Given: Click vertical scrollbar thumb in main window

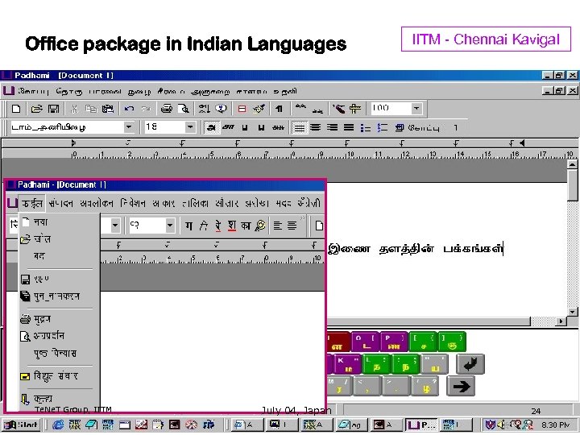Looking at the screenshot, I should pos(572,185).
